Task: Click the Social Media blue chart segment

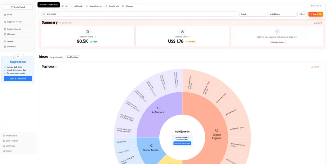Action: (x=150, y=149)
